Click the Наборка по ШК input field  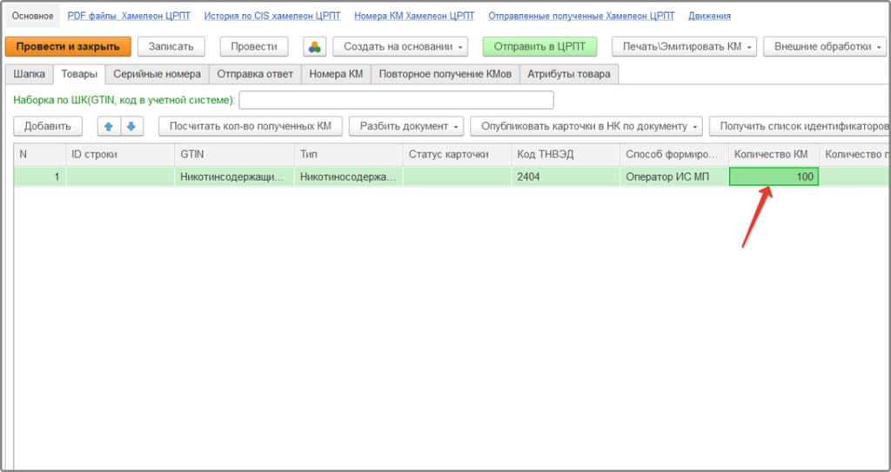[396, 100]
